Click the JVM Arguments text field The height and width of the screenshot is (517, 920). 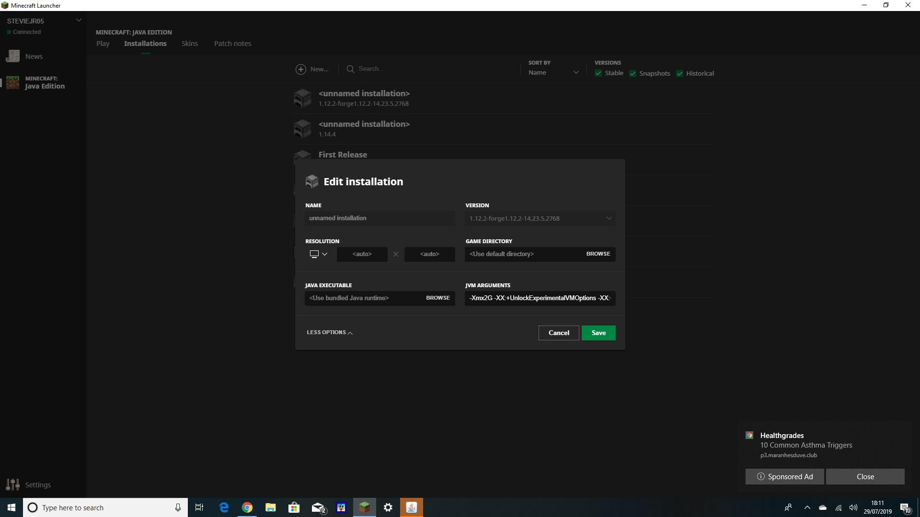(x=540, y=298)
